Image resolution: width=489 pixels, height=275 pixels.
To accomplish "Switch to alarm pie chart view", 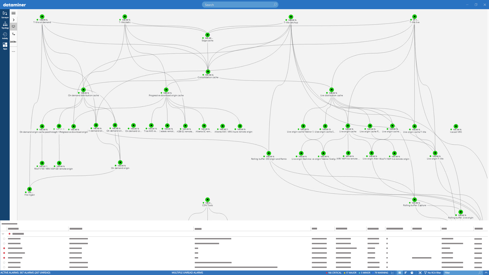I will point(412,273).
